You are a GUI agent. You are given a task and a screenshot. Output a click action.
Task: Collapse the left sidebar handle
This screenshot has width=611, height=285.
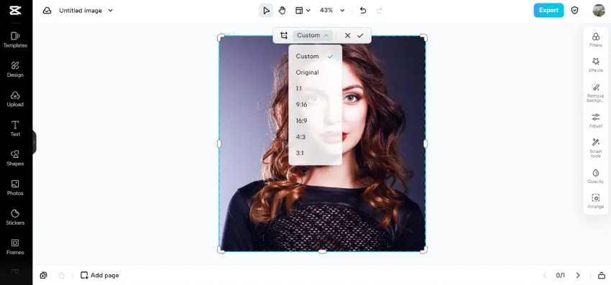35,142
